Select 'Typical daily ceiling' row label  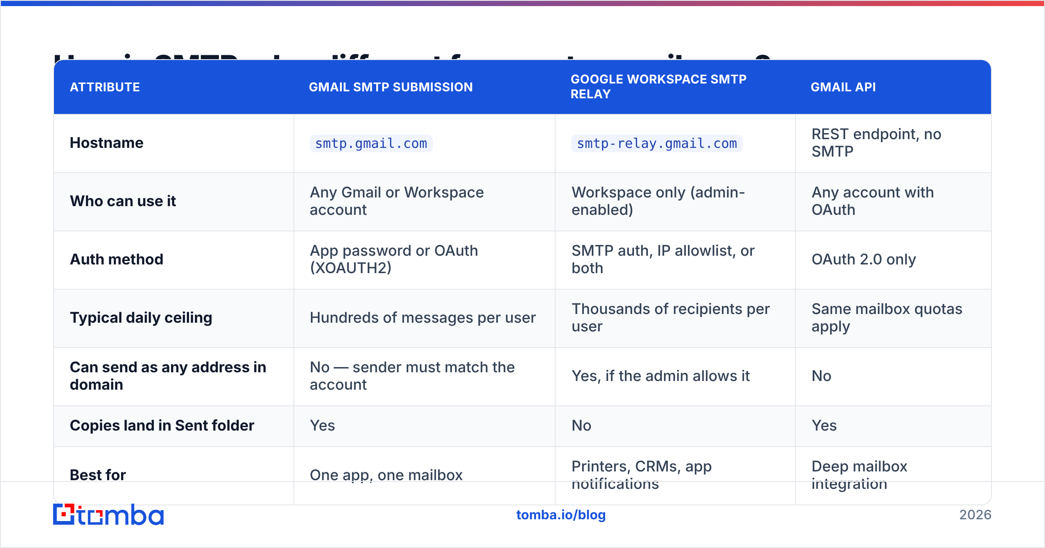pyautogui.click(x=141, y=317)
